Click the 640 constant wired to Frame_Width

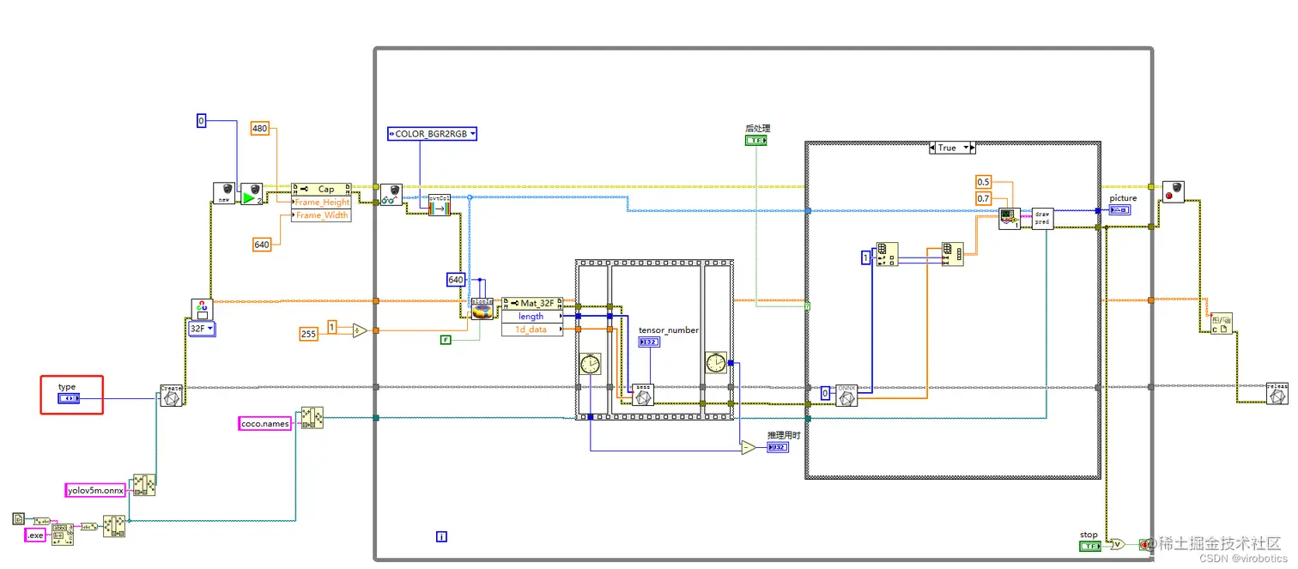pos(262,245)
